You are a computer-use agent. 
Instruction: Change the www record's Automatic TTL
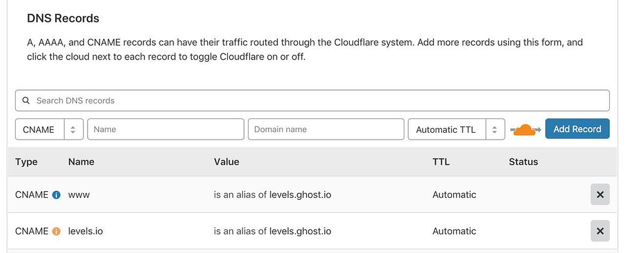click(x=454, y=195)
